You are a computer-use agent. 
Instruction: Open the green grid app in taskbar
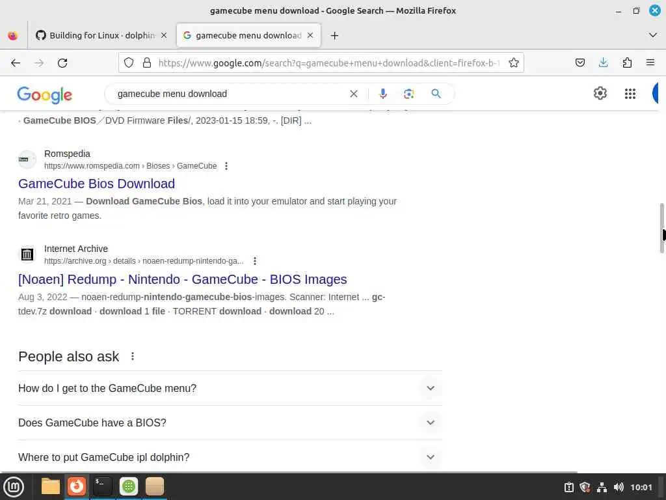(129, 486)
